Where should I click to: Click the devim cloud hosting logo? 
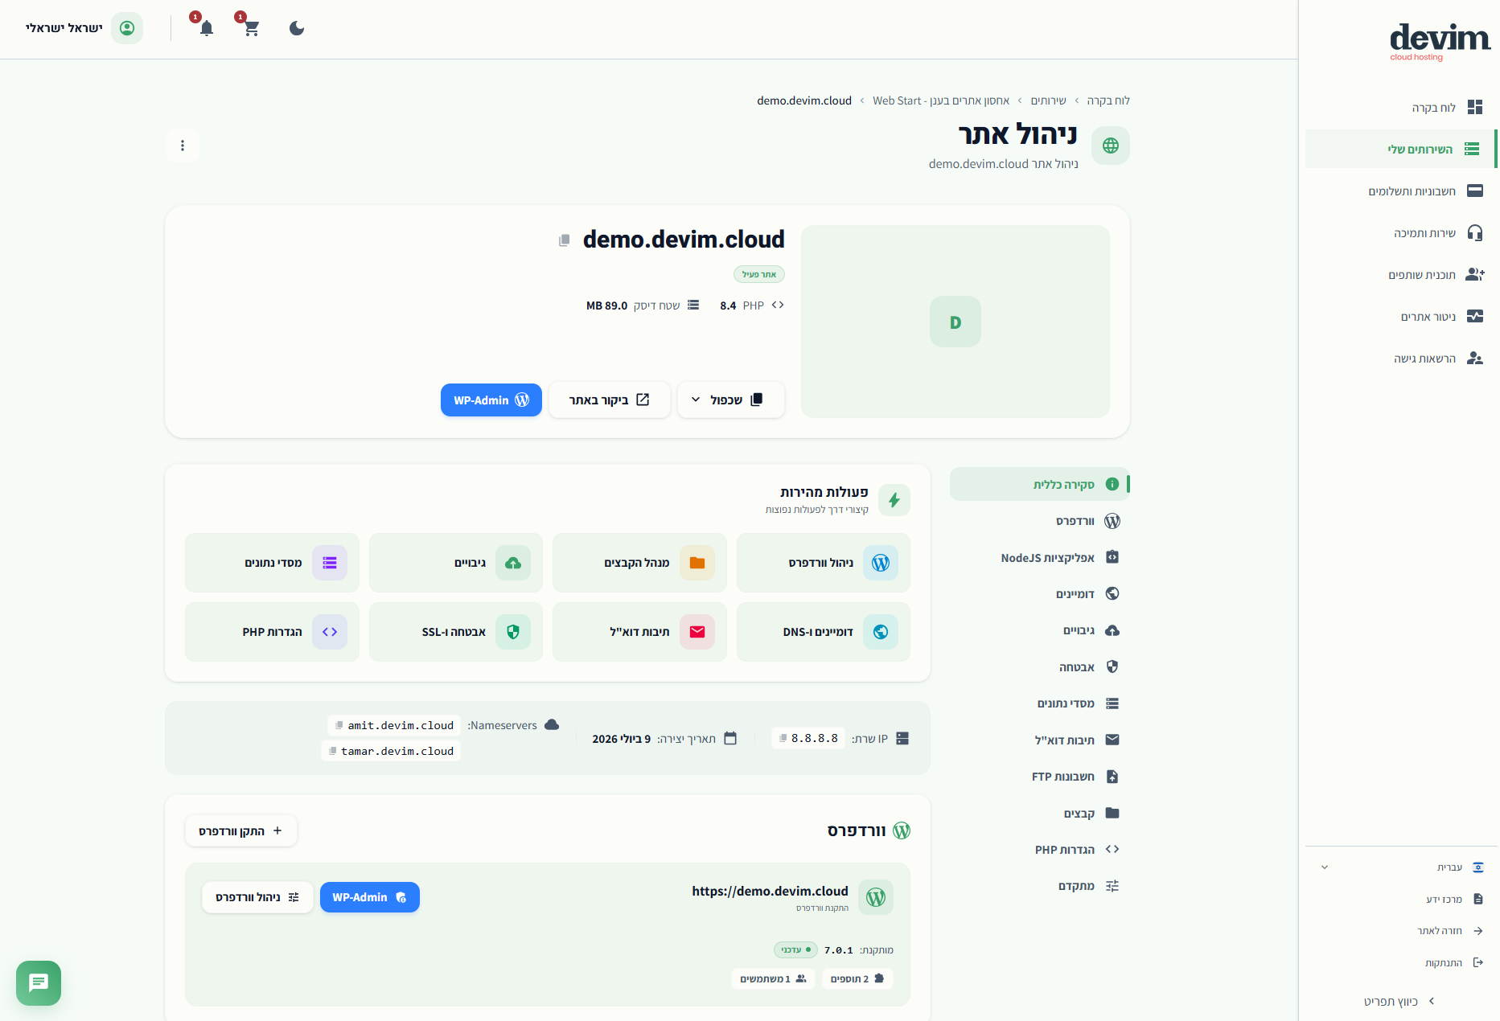click(x=1439, y=42)
